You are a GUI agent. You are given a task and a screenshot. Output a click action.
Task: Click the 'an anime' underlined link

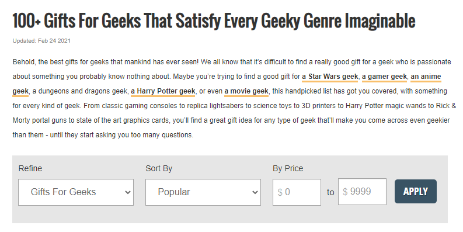(426, 77)
